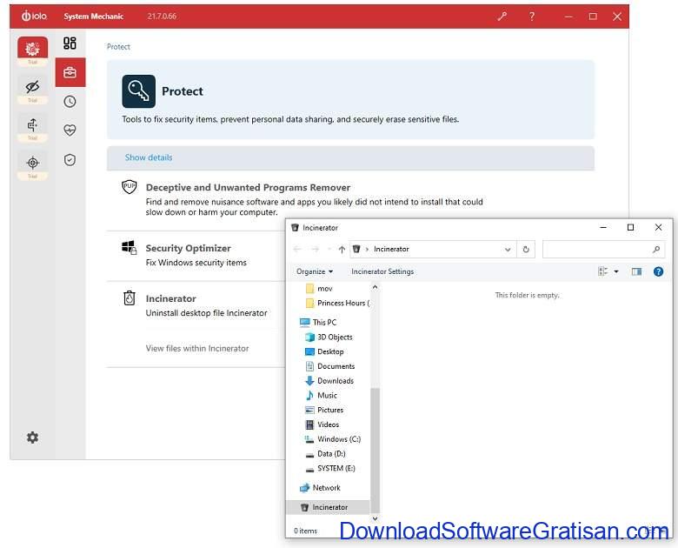This screenshot has height=548, width=678.
Task: Open 3D Objects in navigation pane
Action: [x=329, y=337]
